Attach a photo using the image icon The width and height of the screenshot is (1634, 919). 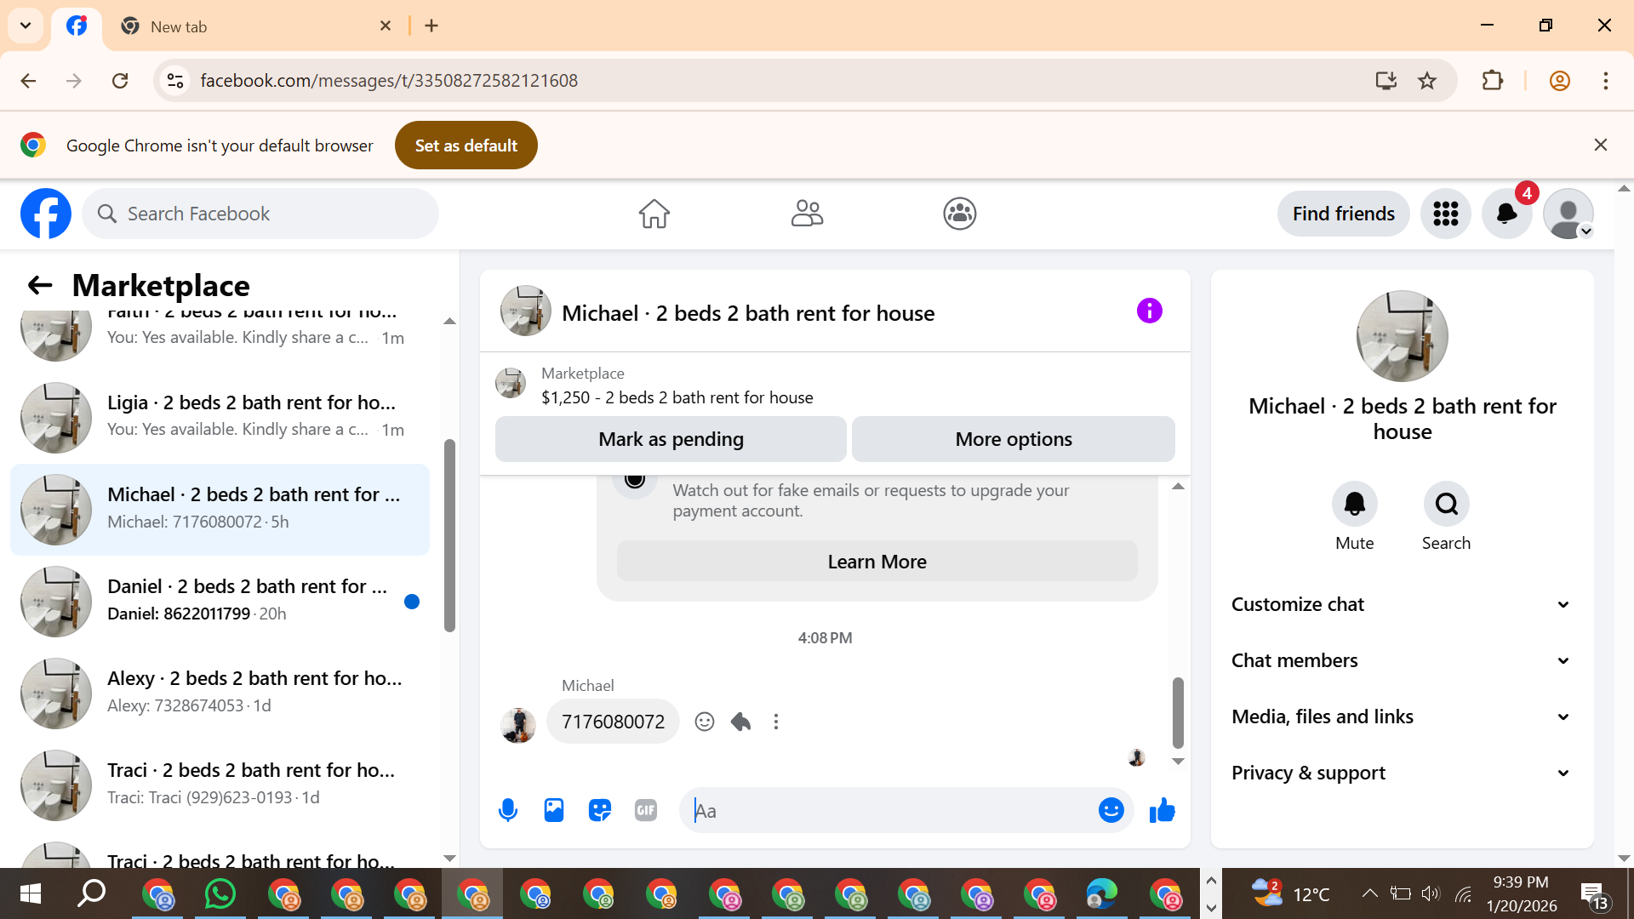(554, 810)
